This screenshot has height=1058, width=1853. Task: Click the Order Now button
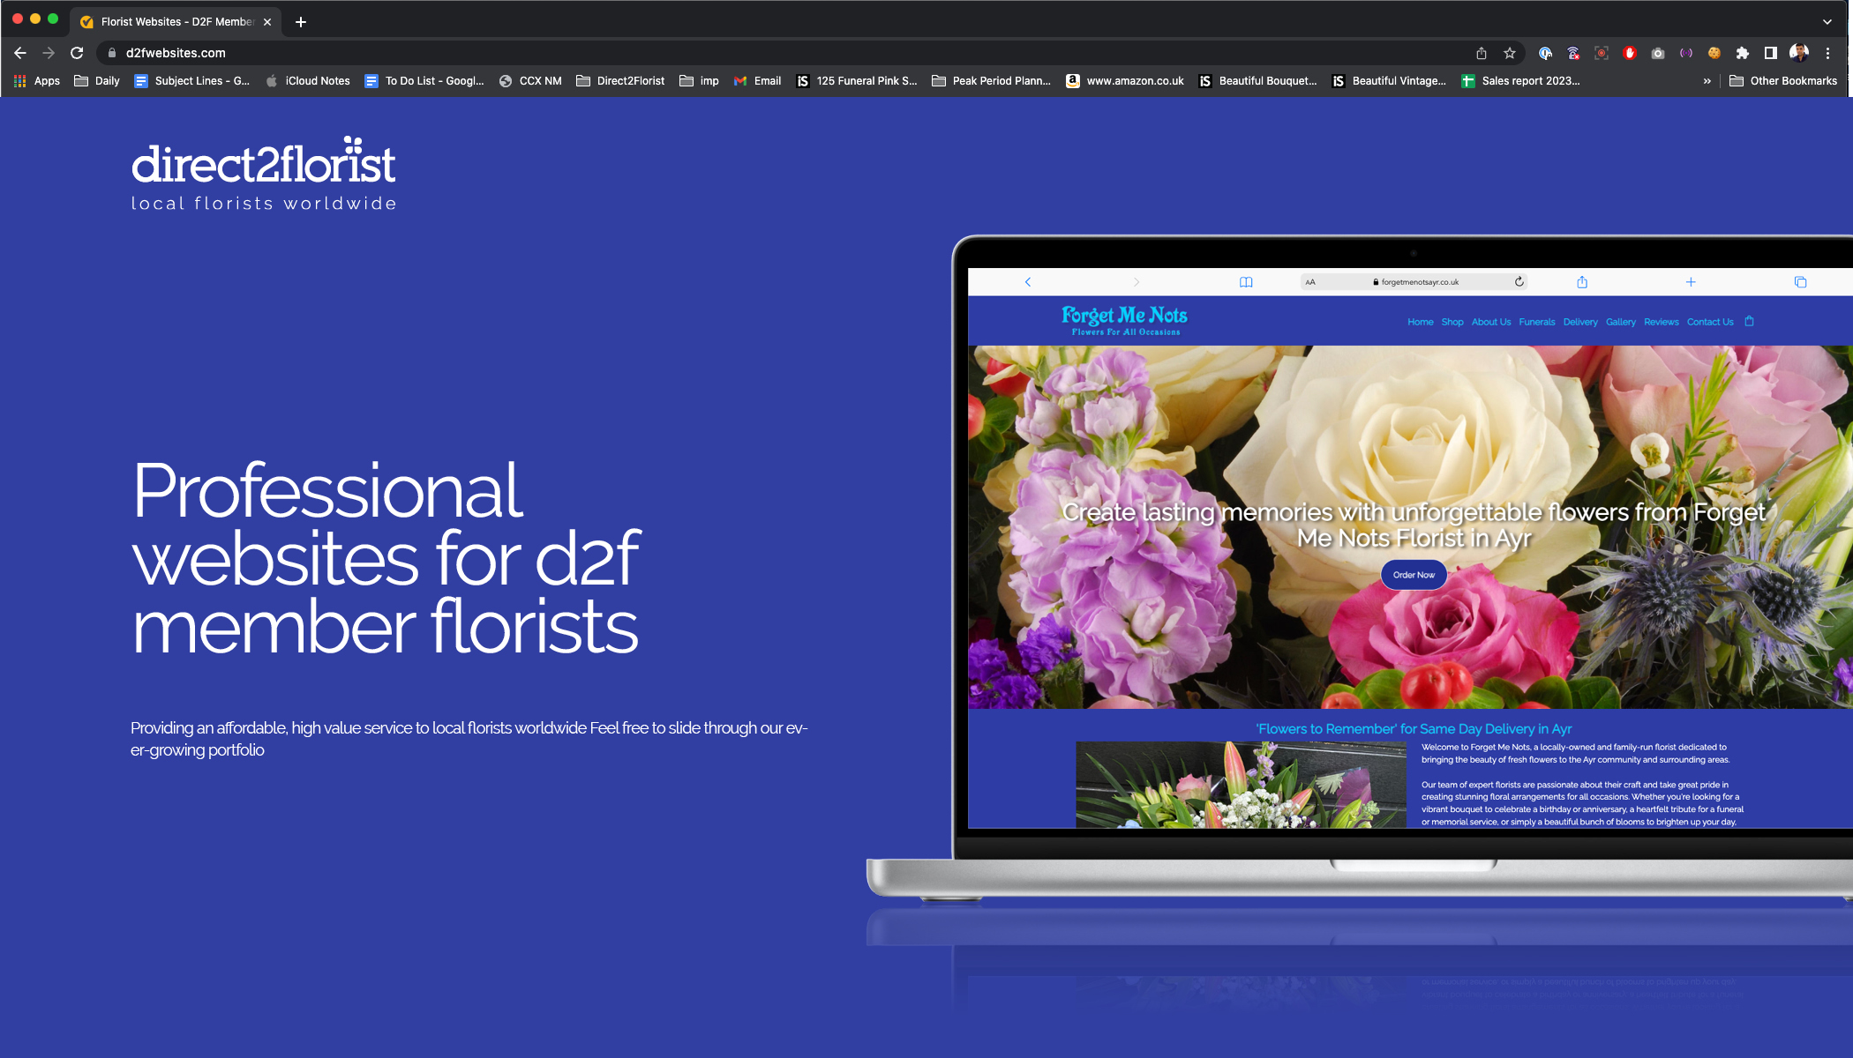pos(1414,575)
